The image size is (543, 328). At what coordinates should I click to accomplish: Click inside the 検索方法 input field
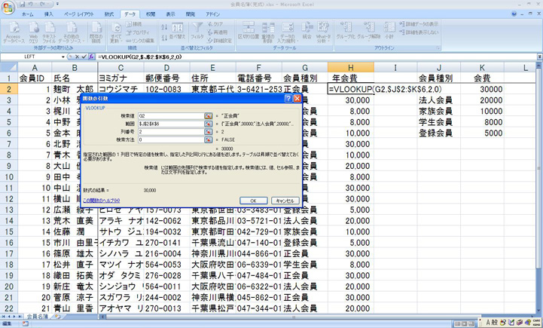click(x=171, y=139)
